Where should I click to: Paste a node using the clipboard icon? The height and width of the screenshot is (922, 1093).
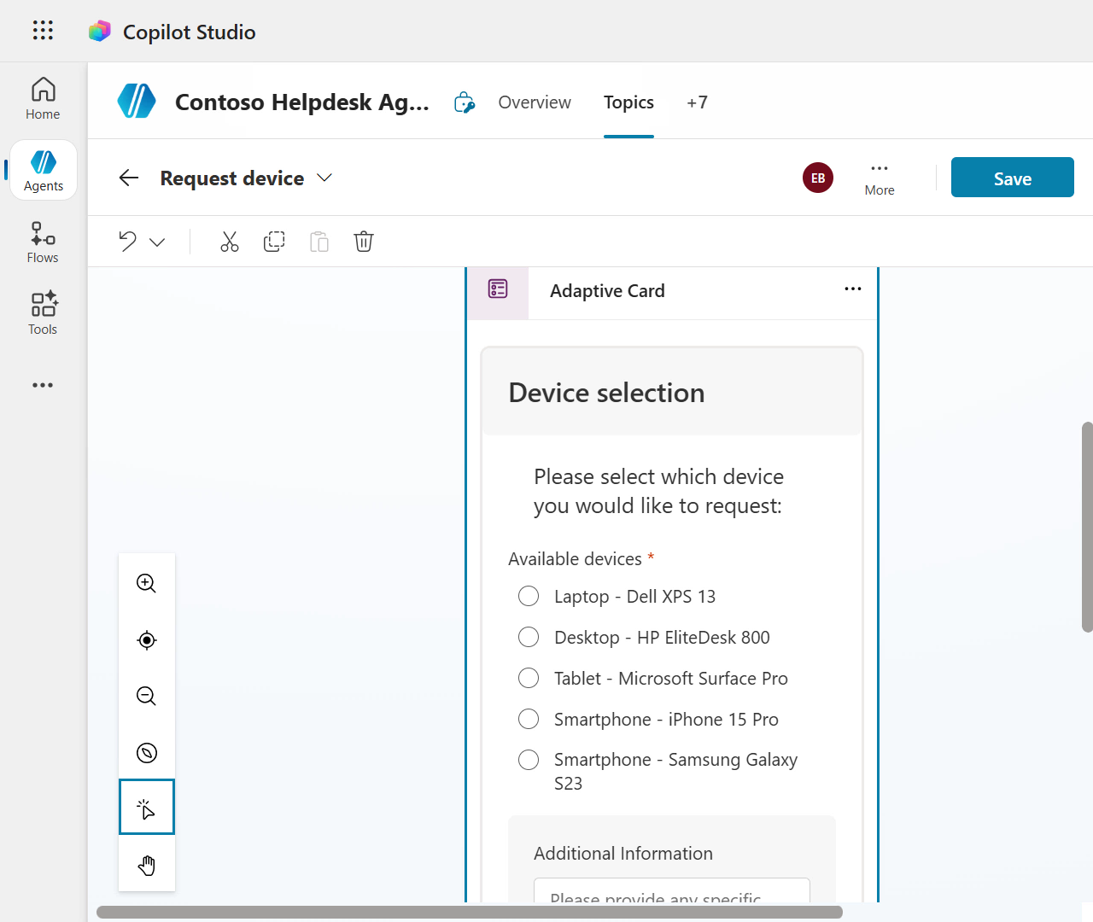tap(319, 242)
